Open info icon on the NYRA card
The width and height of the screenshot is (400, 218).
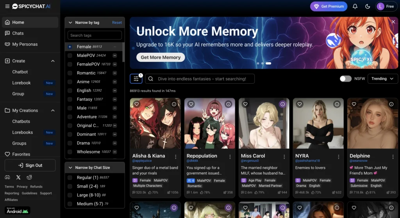(x=337, y=104)
